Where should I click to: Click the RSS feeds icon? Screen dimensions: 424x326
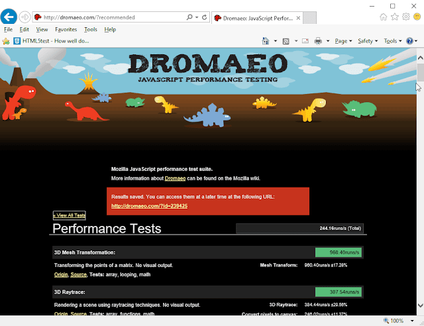point(286,41)
